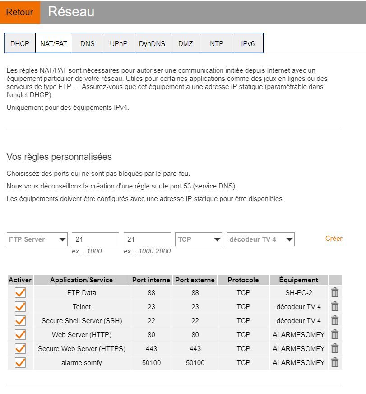
Task: Open the FTP Server application dropdown
Action: [37, 239]
